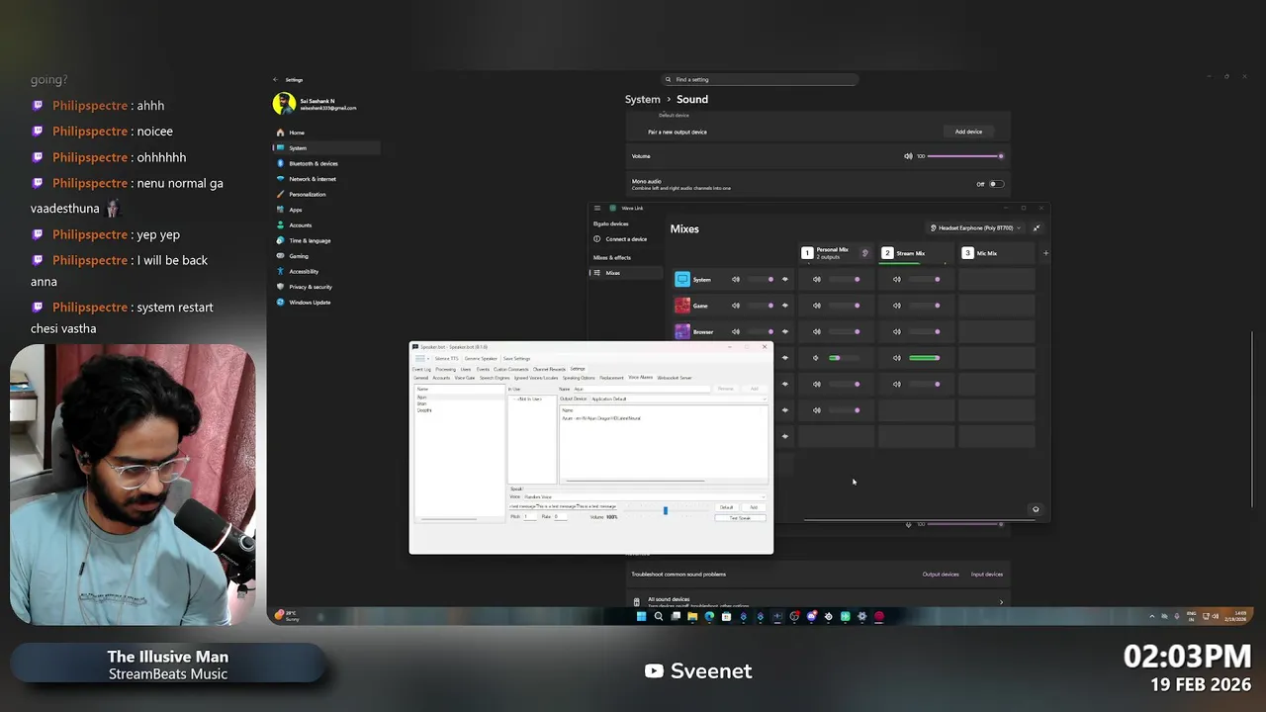Image resolution: width=1266 pixels, height=712 pixels.
Task: Select Brian in the voice alias list
Action: [x=422, y=403]
